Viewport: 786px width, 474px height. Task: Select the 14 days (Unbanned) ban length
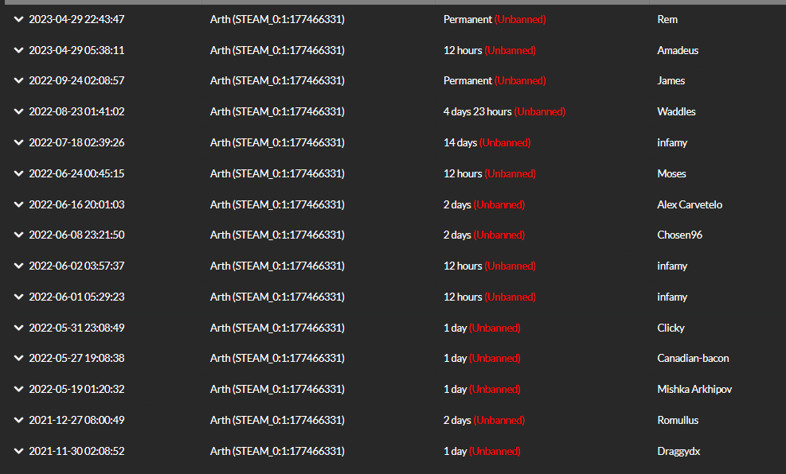(x=487, y=142)
